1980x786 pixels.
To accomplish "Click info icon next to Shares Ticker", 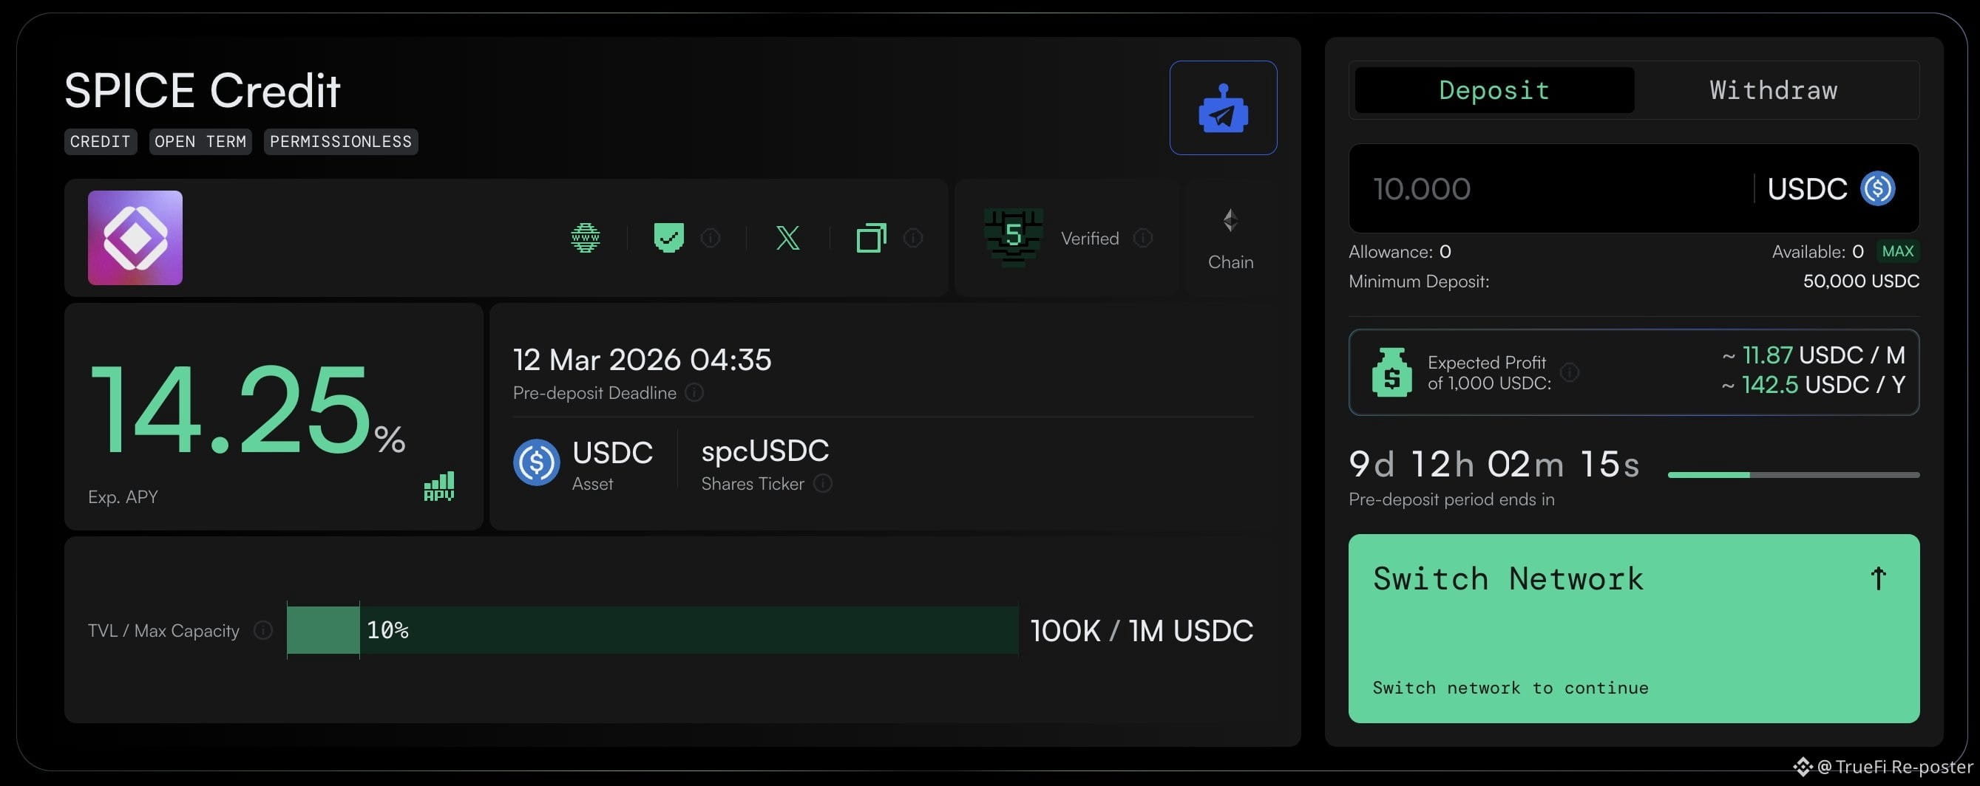I will pos(822,483).
